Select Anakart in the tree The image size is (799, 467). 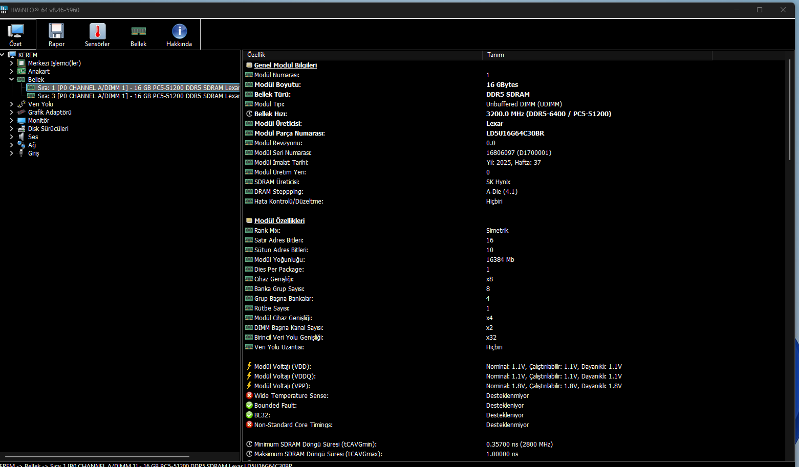coord(39,72)
